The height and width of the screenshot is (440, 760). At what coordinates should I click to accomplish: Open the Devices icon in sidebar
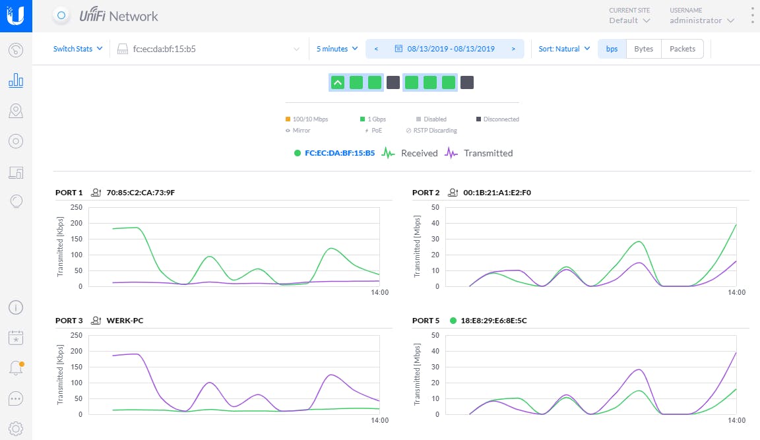point(16,141)
